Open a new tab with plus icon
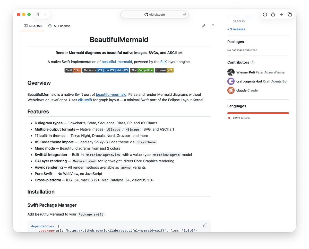This screenshot has width=309, height=249. coord(281,15)
